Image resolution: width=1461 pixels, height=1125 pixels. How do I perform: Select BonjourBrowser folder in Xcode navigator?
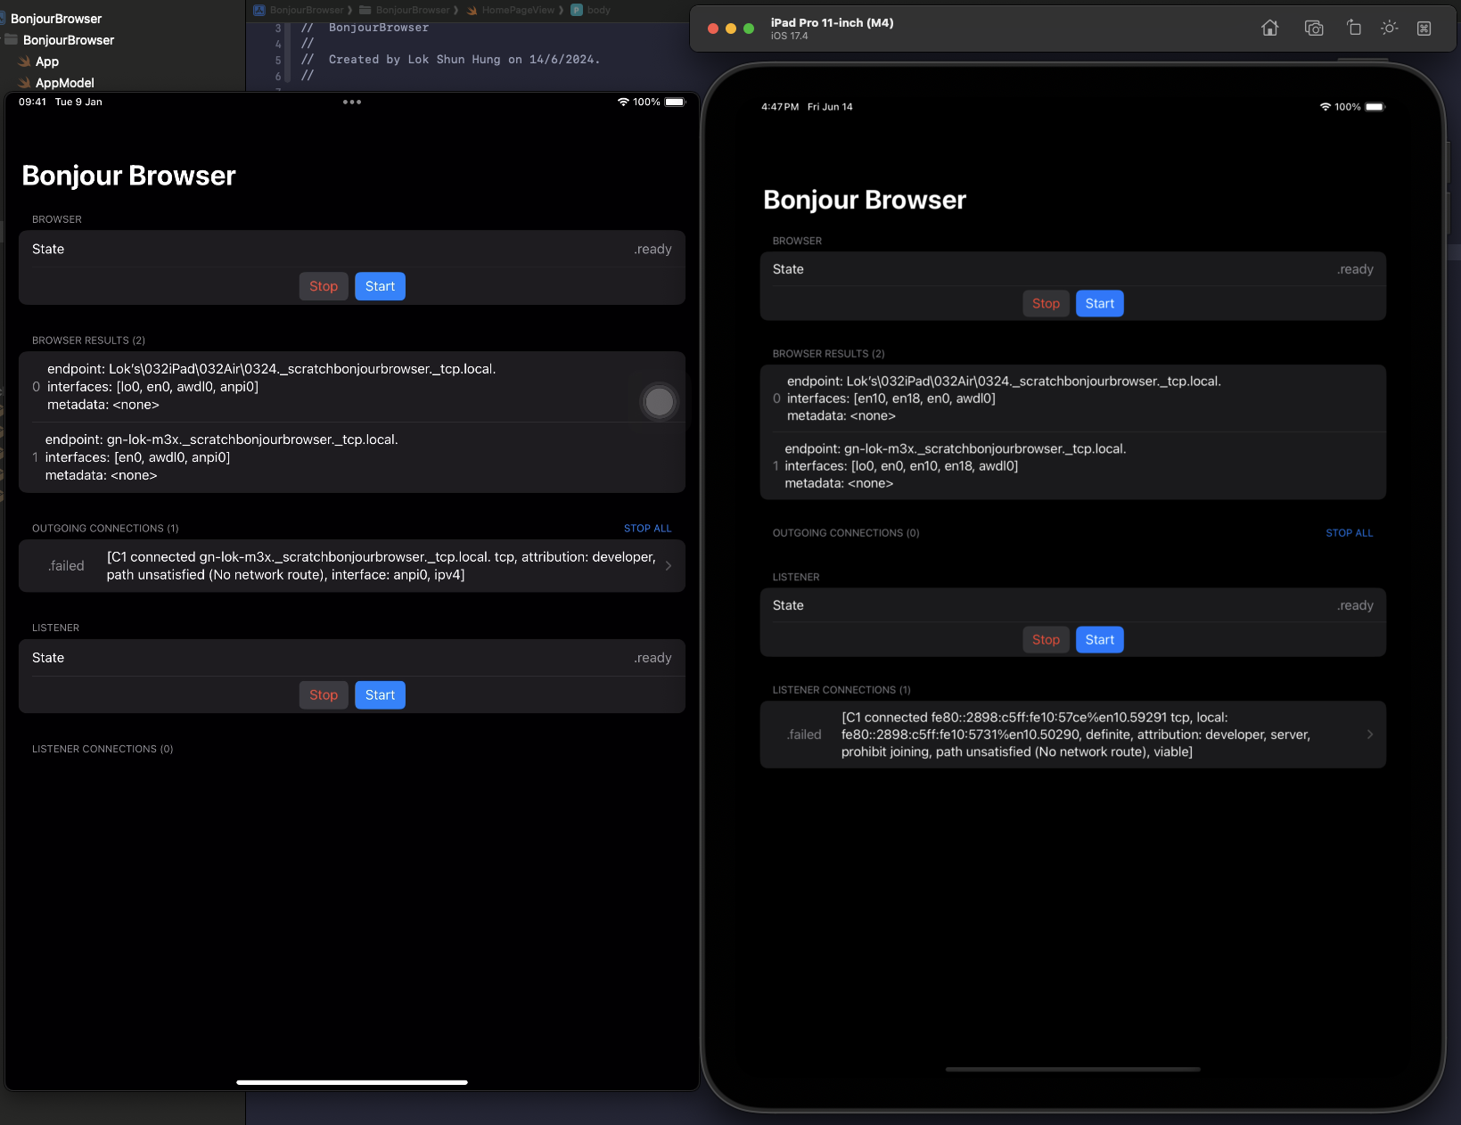pos(69,40)
